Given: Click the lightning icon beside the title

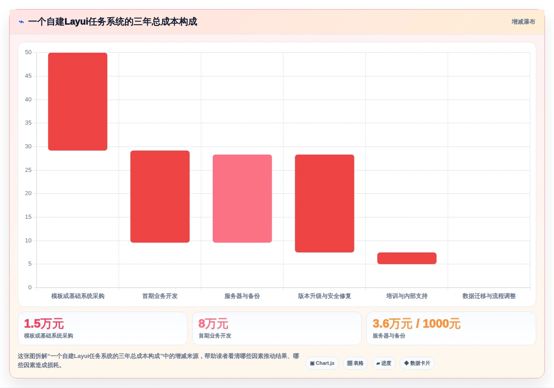Looking at the screenshot, I should pyautogui.click(x=21, y=22).
